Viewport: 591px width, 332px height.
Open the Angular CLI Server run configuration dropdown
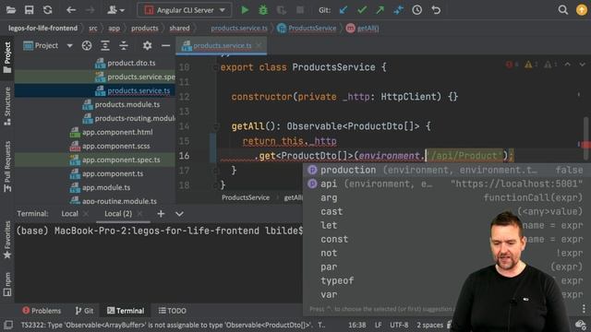185,10
